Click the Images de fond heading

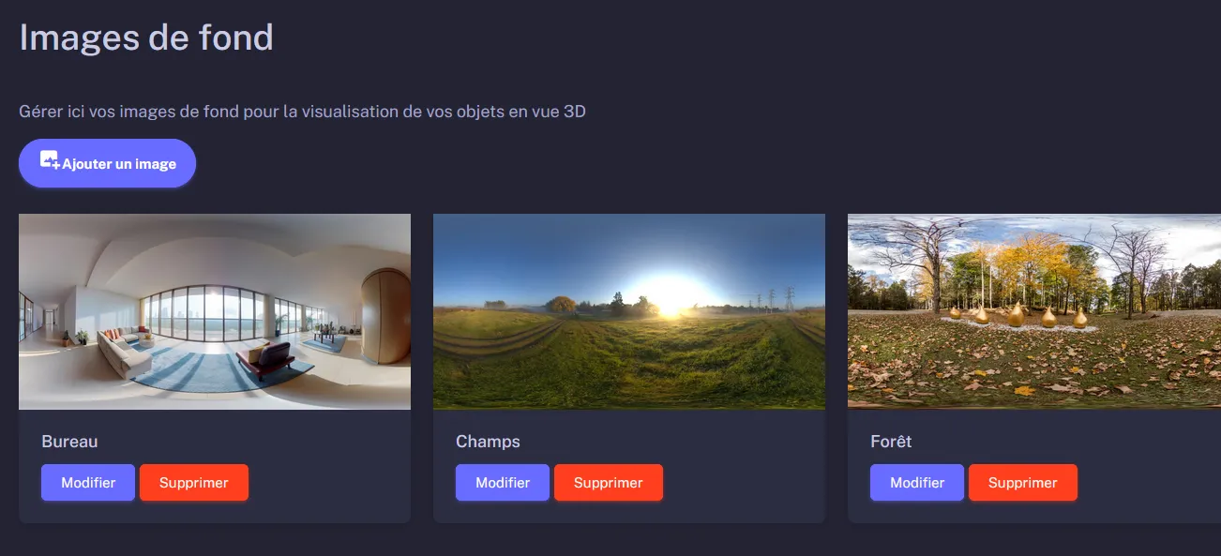pyautogui.click(x=145, y=38)
